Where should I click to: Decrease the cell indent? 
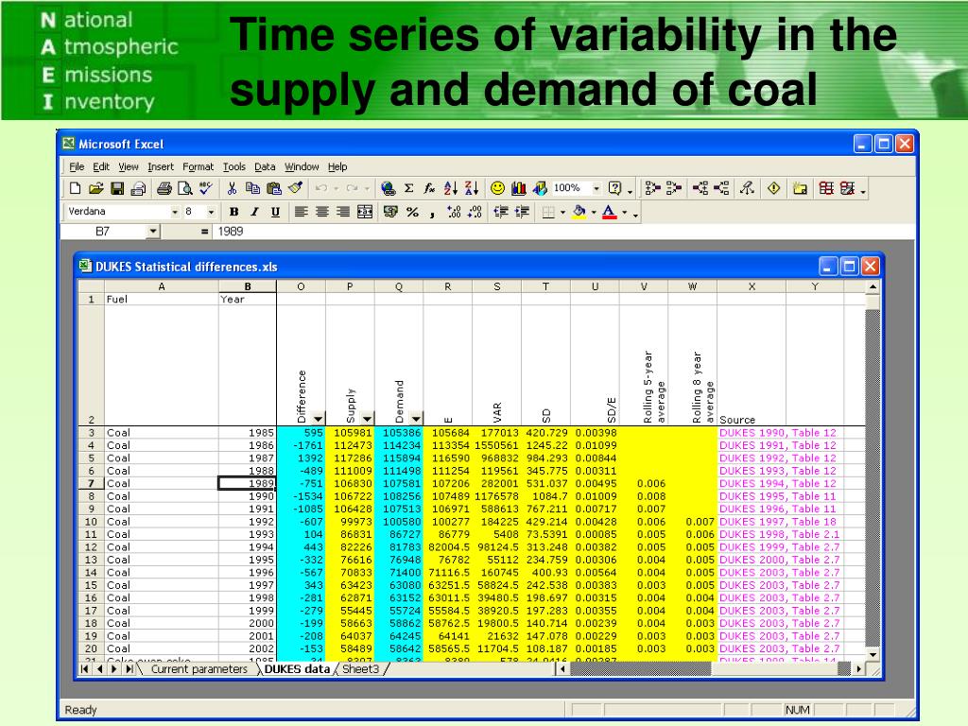pos(501,212)
